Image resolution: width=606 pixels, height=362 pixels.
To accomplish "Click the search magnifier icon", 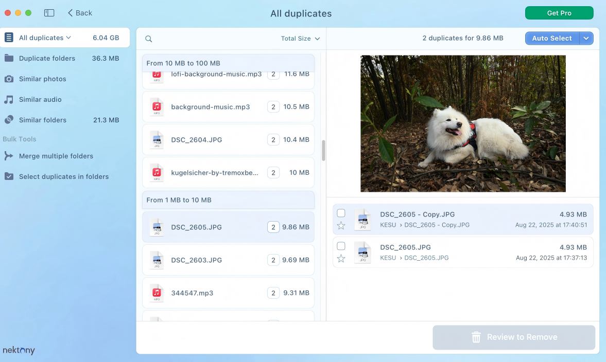I will pos(148,38).
